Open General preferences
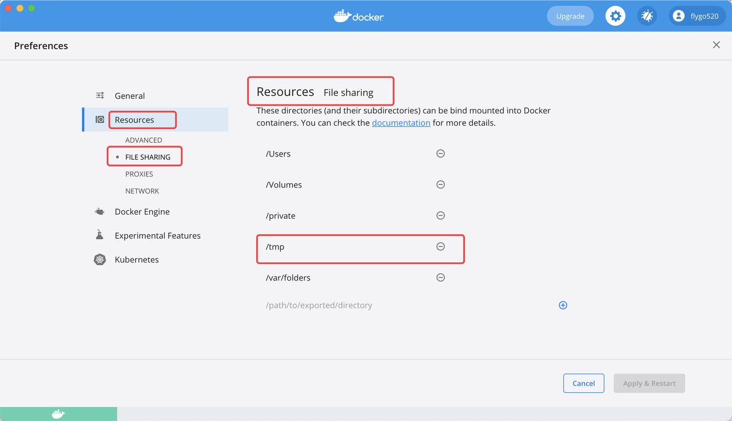 130,96
